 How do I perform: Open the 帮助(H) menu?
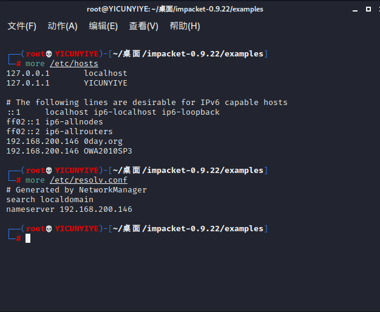coord(185,26)
